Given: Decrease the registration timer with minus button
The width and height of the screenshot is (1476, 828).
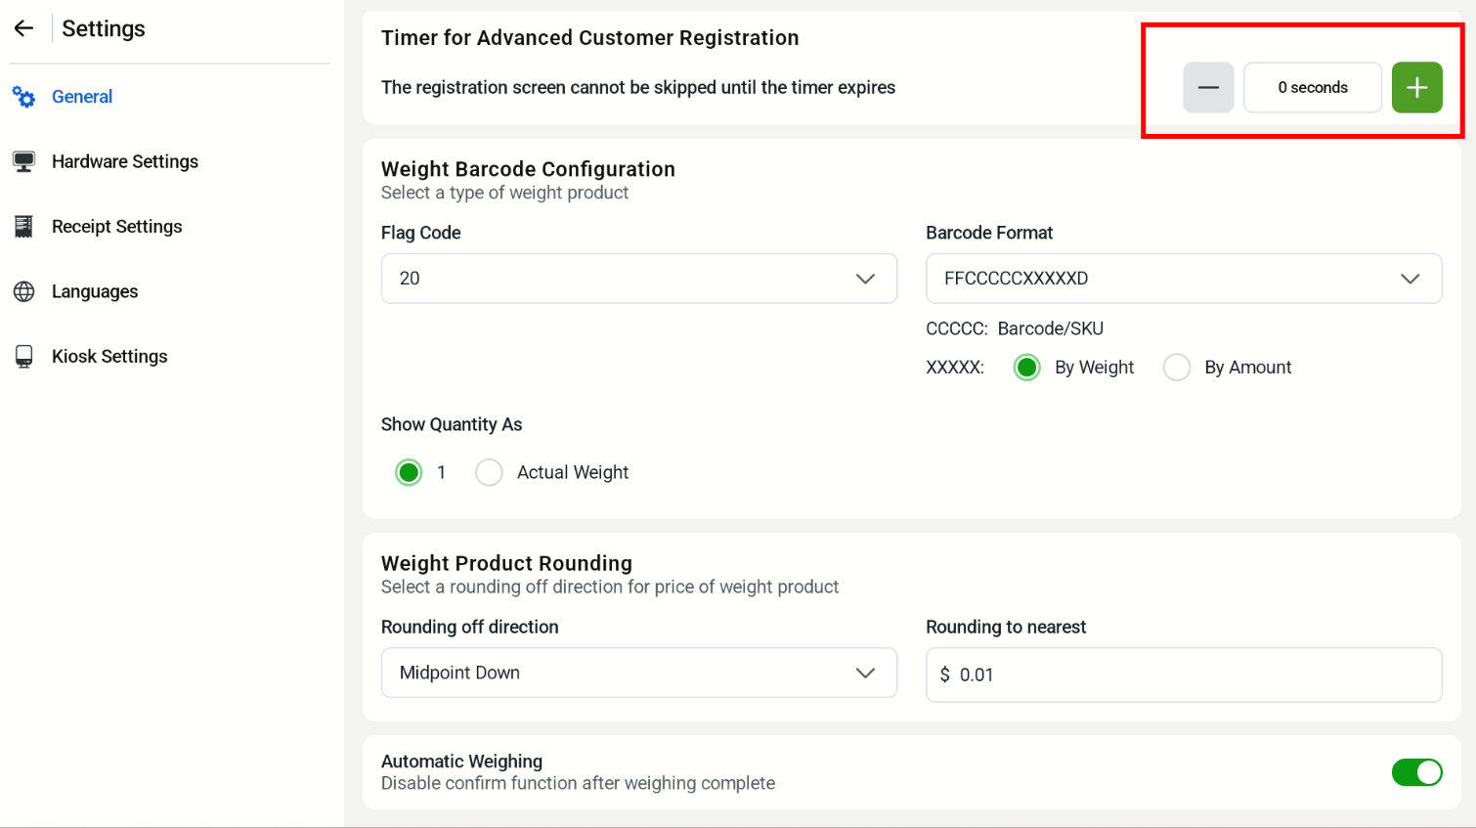Looking at the screenshot, I should pyautogui.click(x=1208, y=87).
